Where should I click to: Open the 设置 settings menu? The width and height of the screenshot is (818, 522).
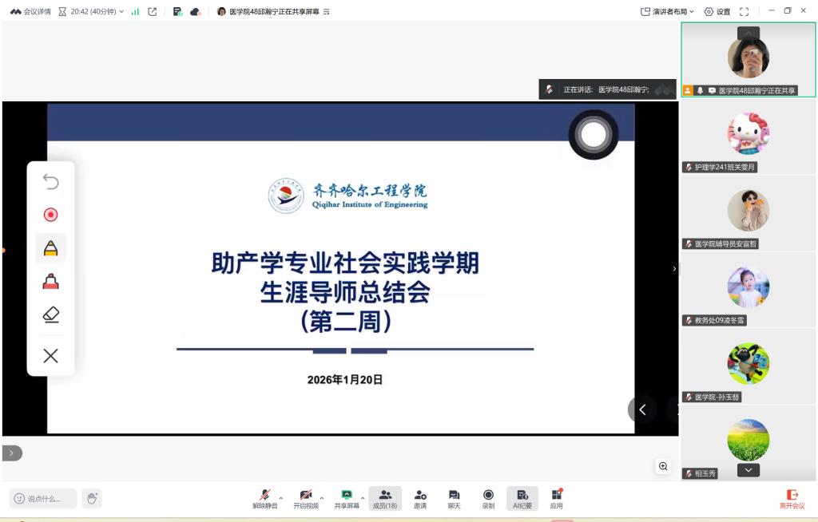pyautogui.click(x=717, y=12)
